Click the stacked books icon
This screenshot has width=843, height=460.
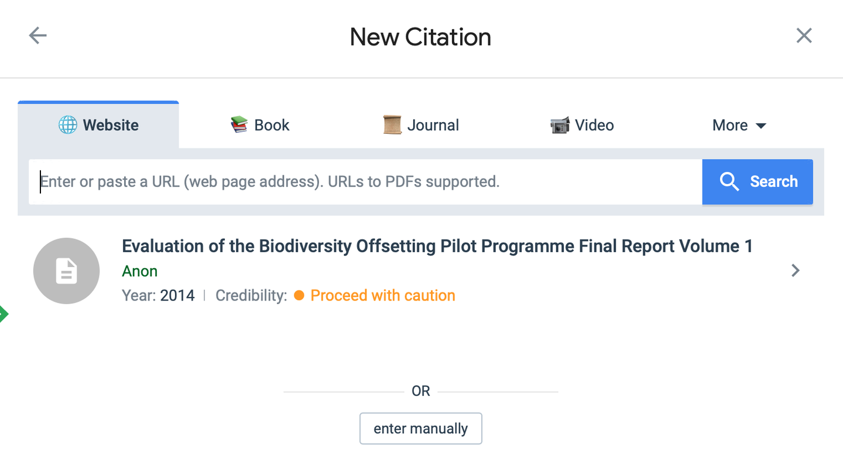[239, 125]
